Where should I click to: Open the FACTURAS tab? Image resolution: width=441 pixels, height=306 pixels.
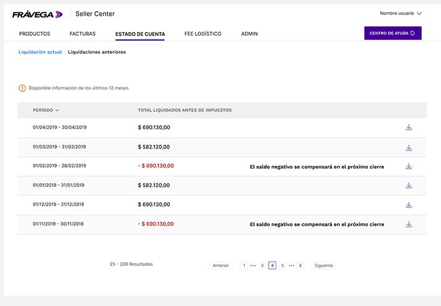click(x=83, y=34)
